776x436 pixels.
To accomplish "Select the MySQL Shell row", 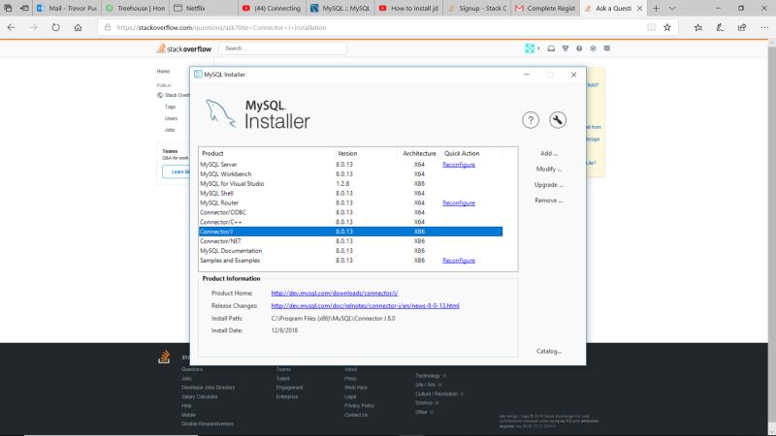I will click(350, 193).
